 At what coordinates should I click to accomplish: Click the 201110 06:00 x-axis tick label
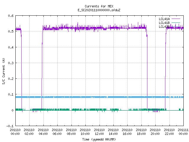(x=57, y=132)
